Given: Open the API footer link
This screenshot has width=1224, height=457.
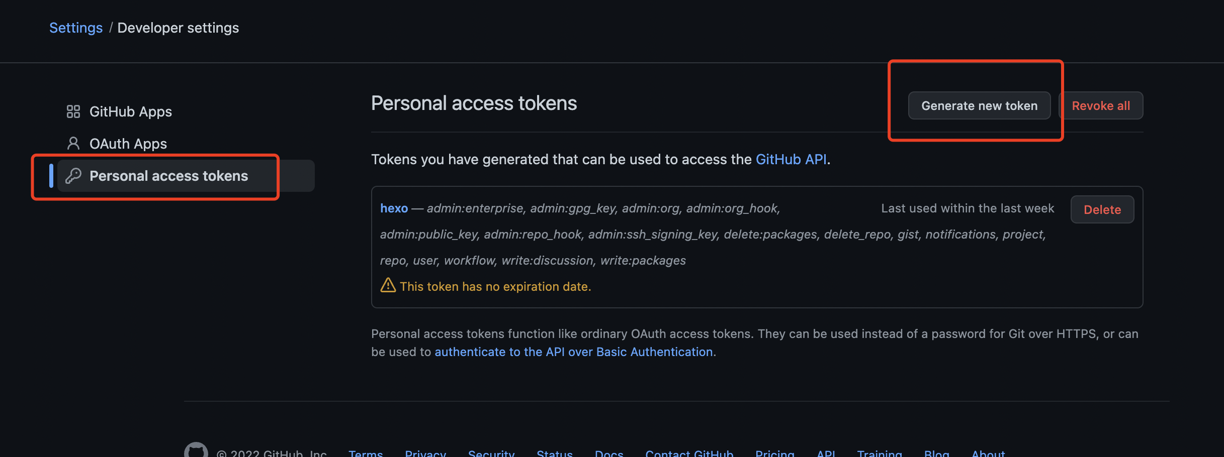Looking at the screenshot, I should (826, 453).
